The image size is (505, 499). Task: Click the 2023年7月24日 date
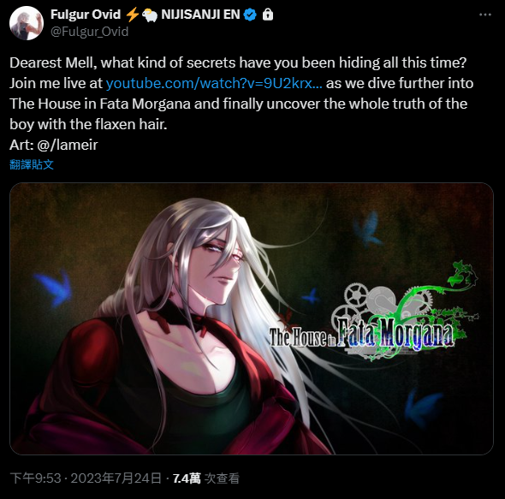[x=116, y=478]
